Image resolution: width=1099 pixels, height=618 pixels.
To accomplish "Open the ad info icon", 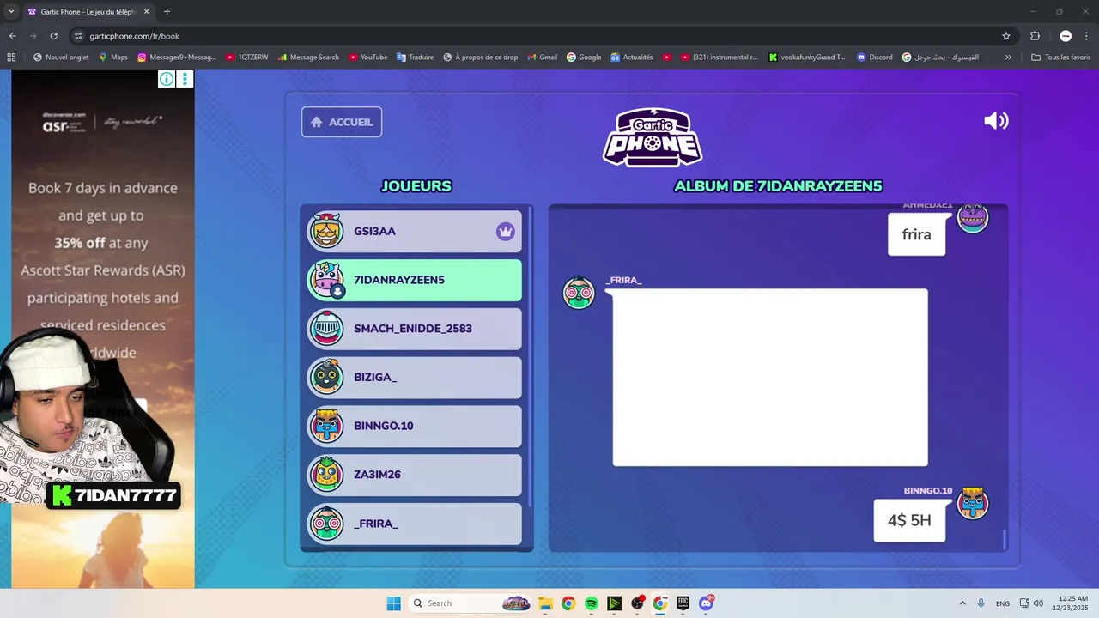I will (x=167, y=79).
